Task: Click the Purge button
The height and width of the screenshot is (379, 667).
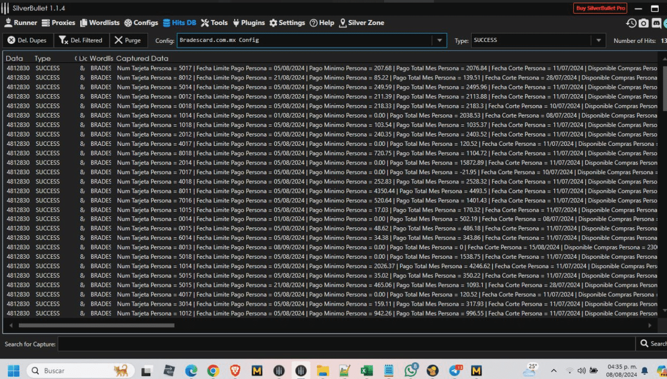Action: pyautogui.click(x=128, y=40)
